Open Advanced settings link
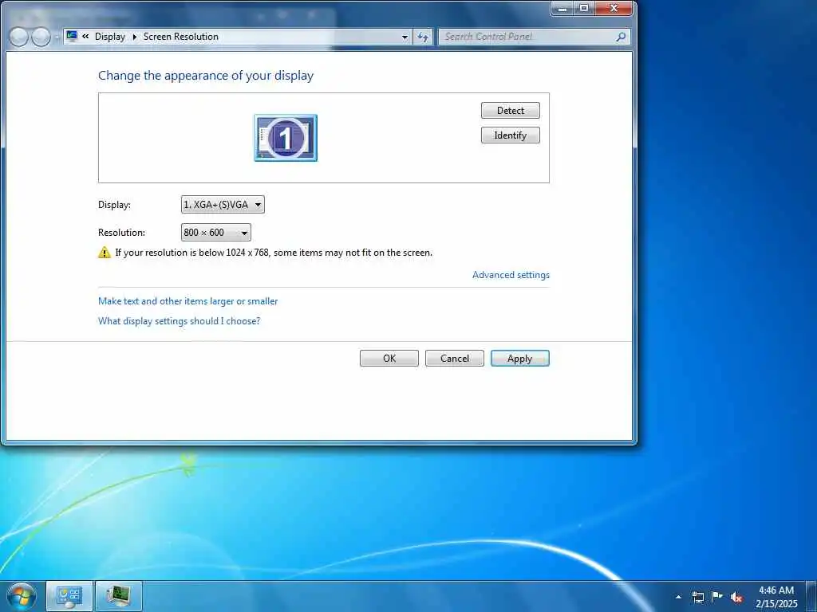 511,275
